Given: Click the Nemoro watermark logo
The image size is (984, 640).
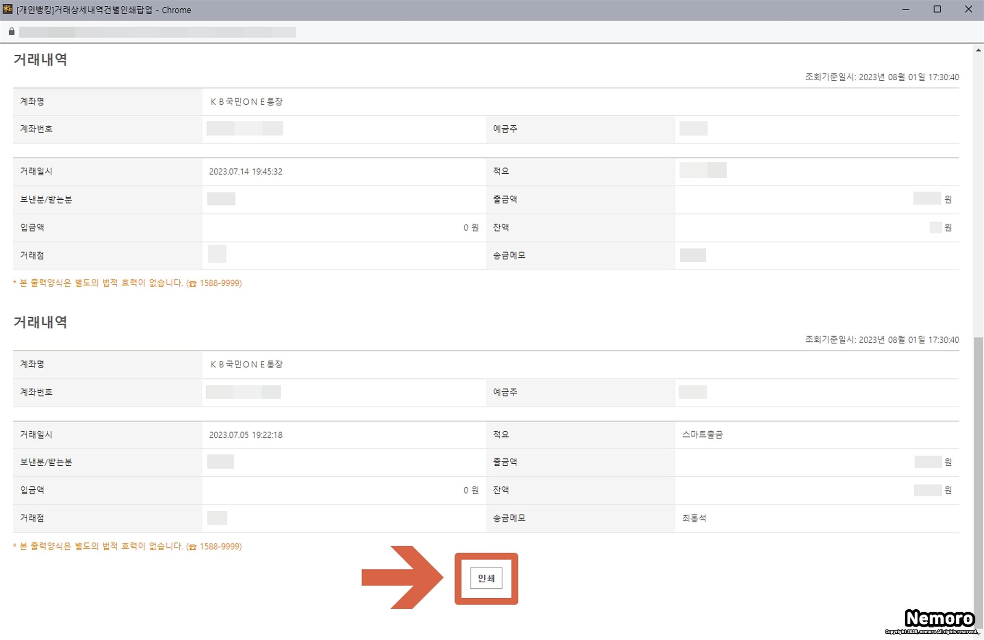Looking at the screenshot, I should tap(939, 618).
